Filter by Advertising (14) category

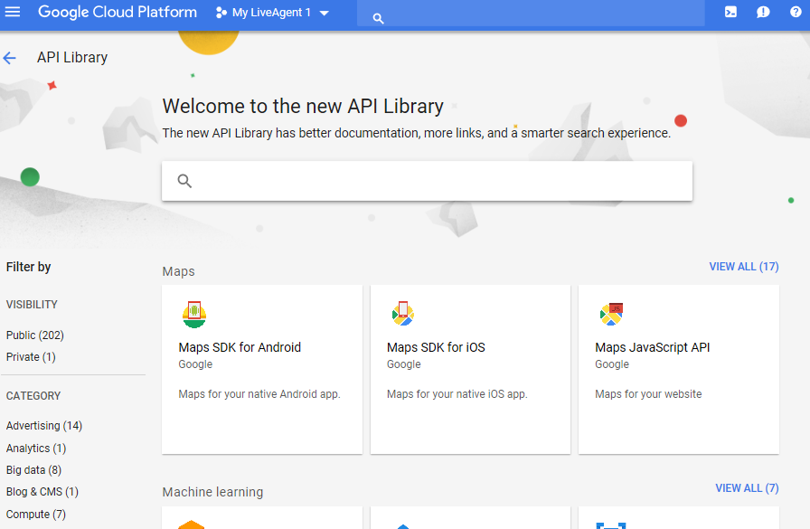pyautogui.click(x=44, y=426)
